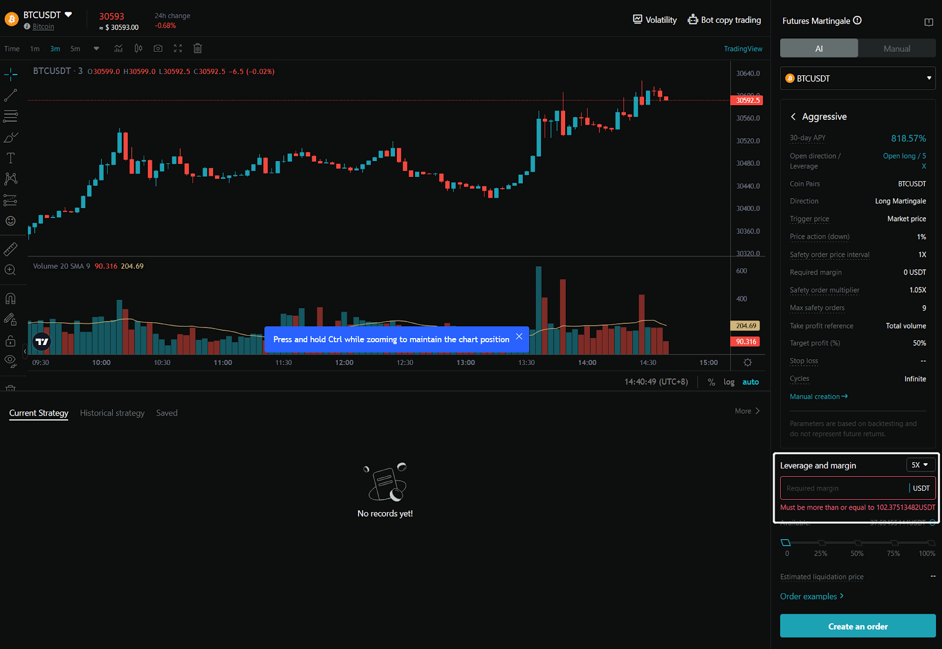
Task: Open the Historical strategy tab
Action: pos(112,413)
